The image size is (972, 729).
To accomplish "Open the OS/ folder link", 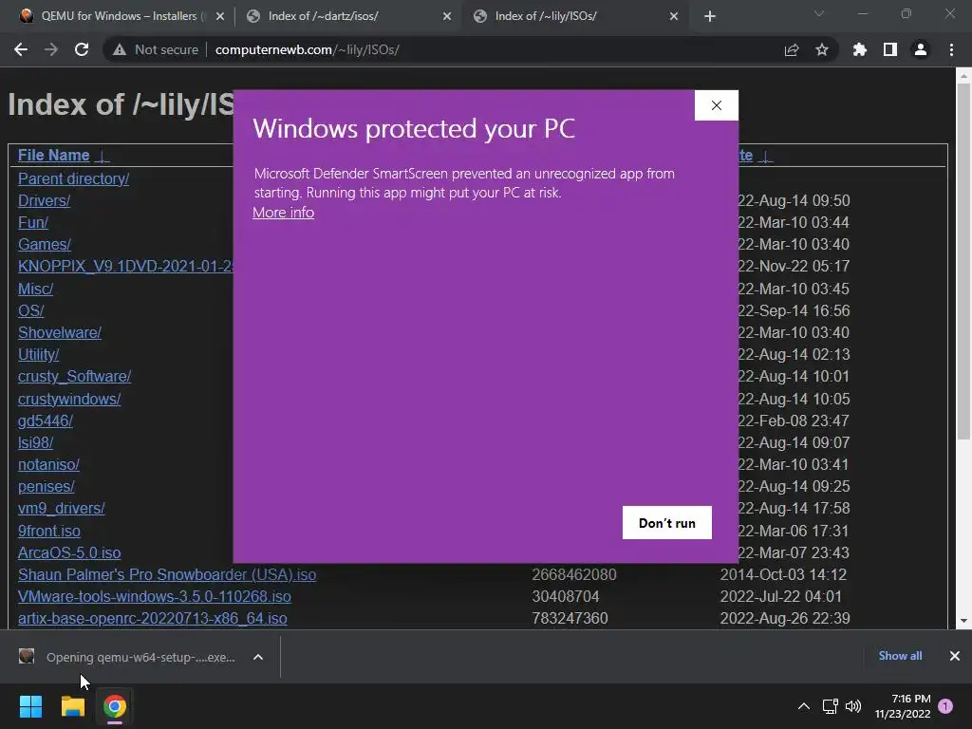I will [x=30, y=310].
